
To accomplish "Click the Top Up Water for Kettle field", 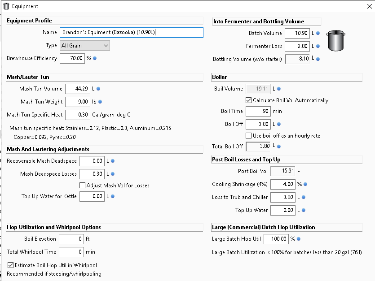I will click(x=92, y=196).
